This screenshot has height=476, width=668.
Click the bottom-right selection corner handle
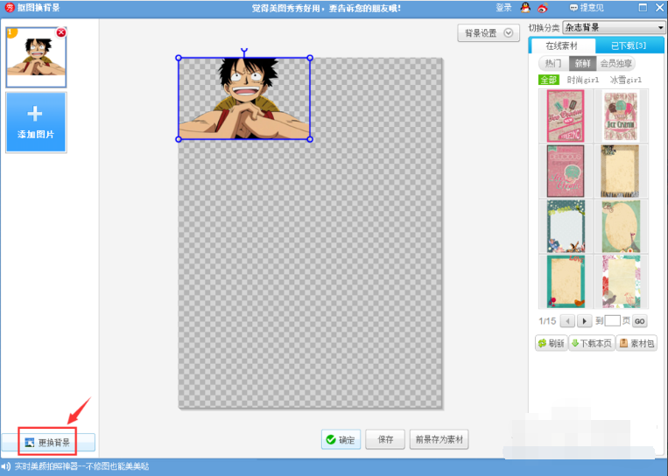click(x=310, y=139)
